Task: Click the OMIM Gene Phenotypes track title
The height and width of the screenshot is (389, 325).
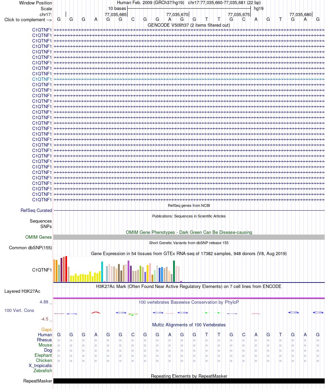Action: [x=189, y=232]
